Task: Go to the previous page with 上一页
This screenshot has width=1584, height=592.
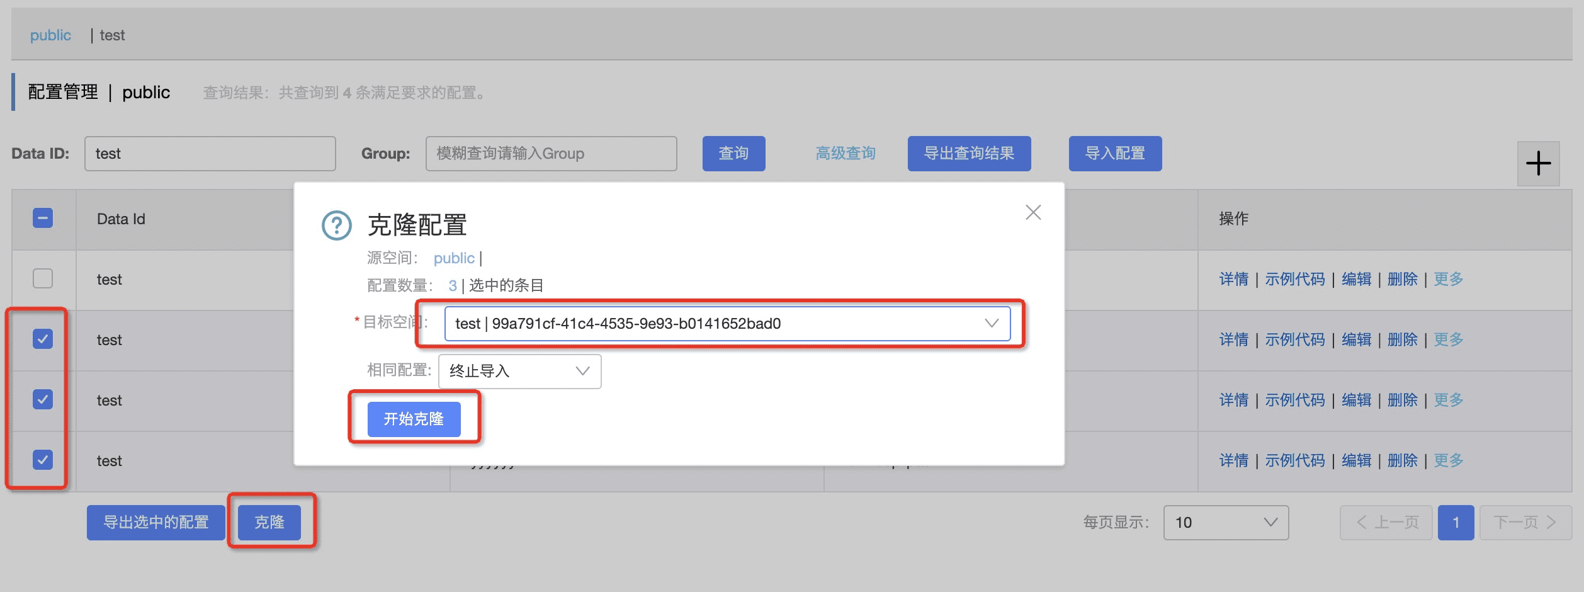Action: 1386,522
